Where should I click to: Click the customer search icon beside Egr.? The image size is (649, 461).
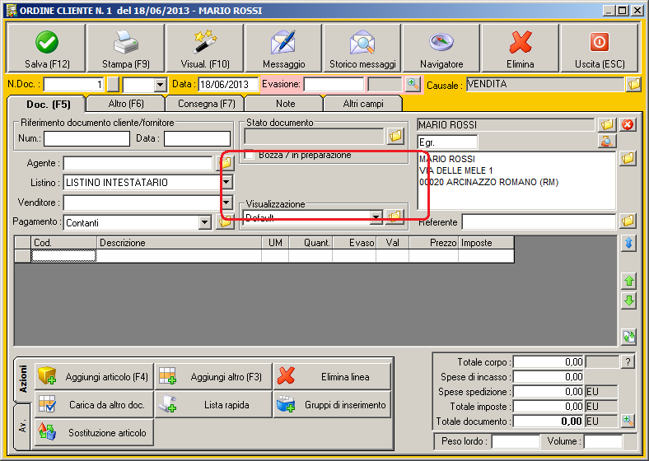point(607,142)
